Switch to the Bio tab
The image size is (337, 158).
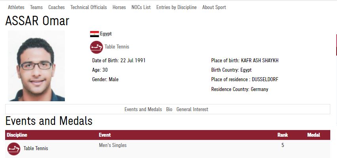169,110
